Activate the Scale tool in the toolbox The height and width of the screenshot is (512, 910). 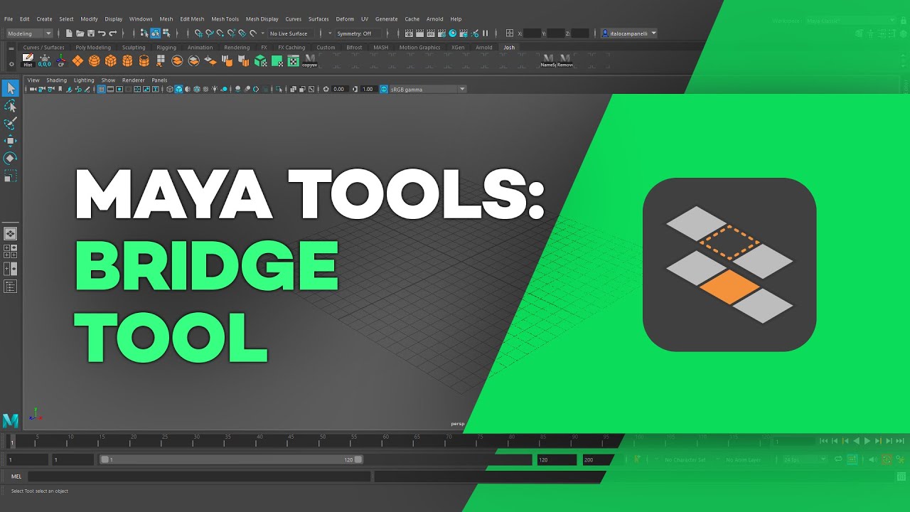[x=11, y=176]
